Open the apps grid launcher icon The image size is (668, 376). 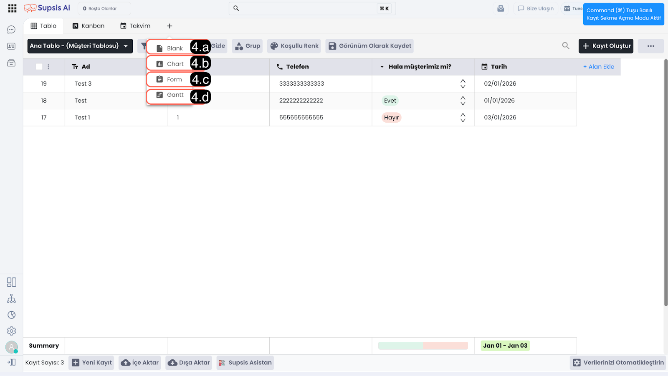[12, 8]
